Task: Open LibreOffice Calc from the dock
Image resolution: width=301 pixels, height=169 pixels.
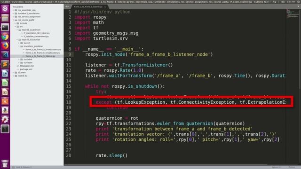Action: tap(5, 83)
